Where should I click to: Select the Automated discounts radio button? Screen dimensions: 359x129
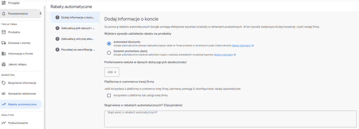[109, 44]
